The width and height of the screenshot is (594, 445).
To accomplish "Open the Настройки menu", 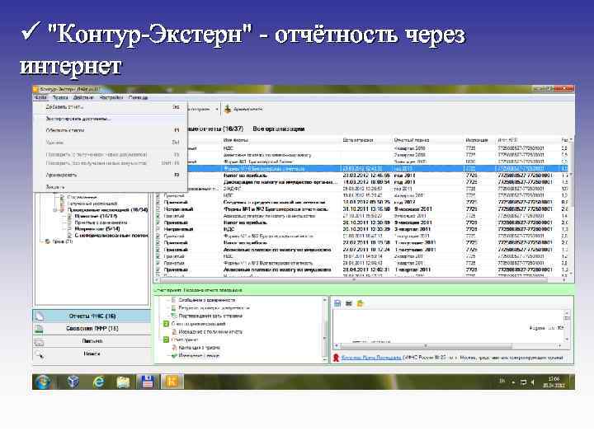I will 111,97.
